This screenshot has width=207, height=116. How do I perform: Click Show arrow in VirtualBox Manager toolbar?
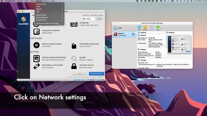tap(158, 28)
